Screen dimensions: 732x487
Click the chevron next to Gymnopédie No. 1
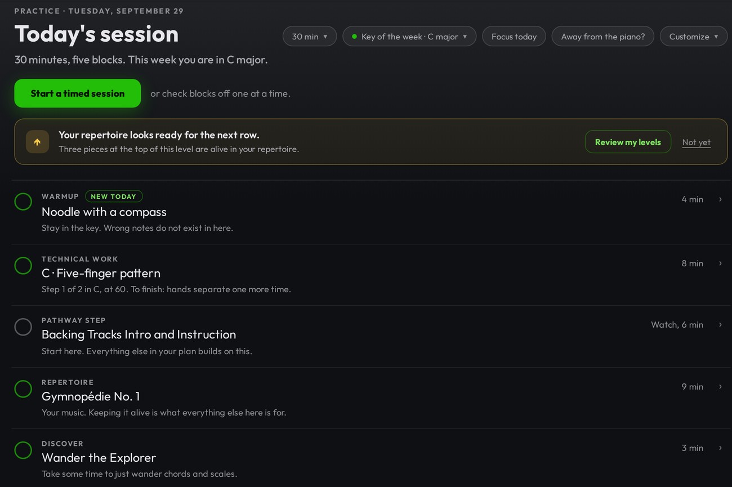click(x=720, y=386)
